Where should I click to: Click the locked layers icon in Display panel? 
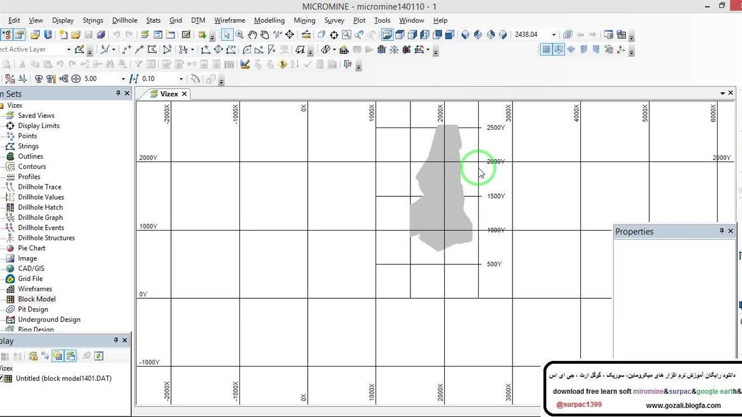(x=34, y=356)
